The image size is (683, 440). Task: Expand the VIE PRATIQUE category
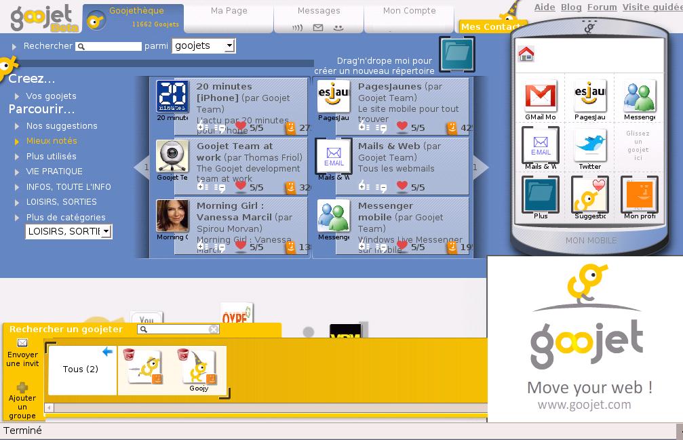pyautogui.click(x=17, y=172)
